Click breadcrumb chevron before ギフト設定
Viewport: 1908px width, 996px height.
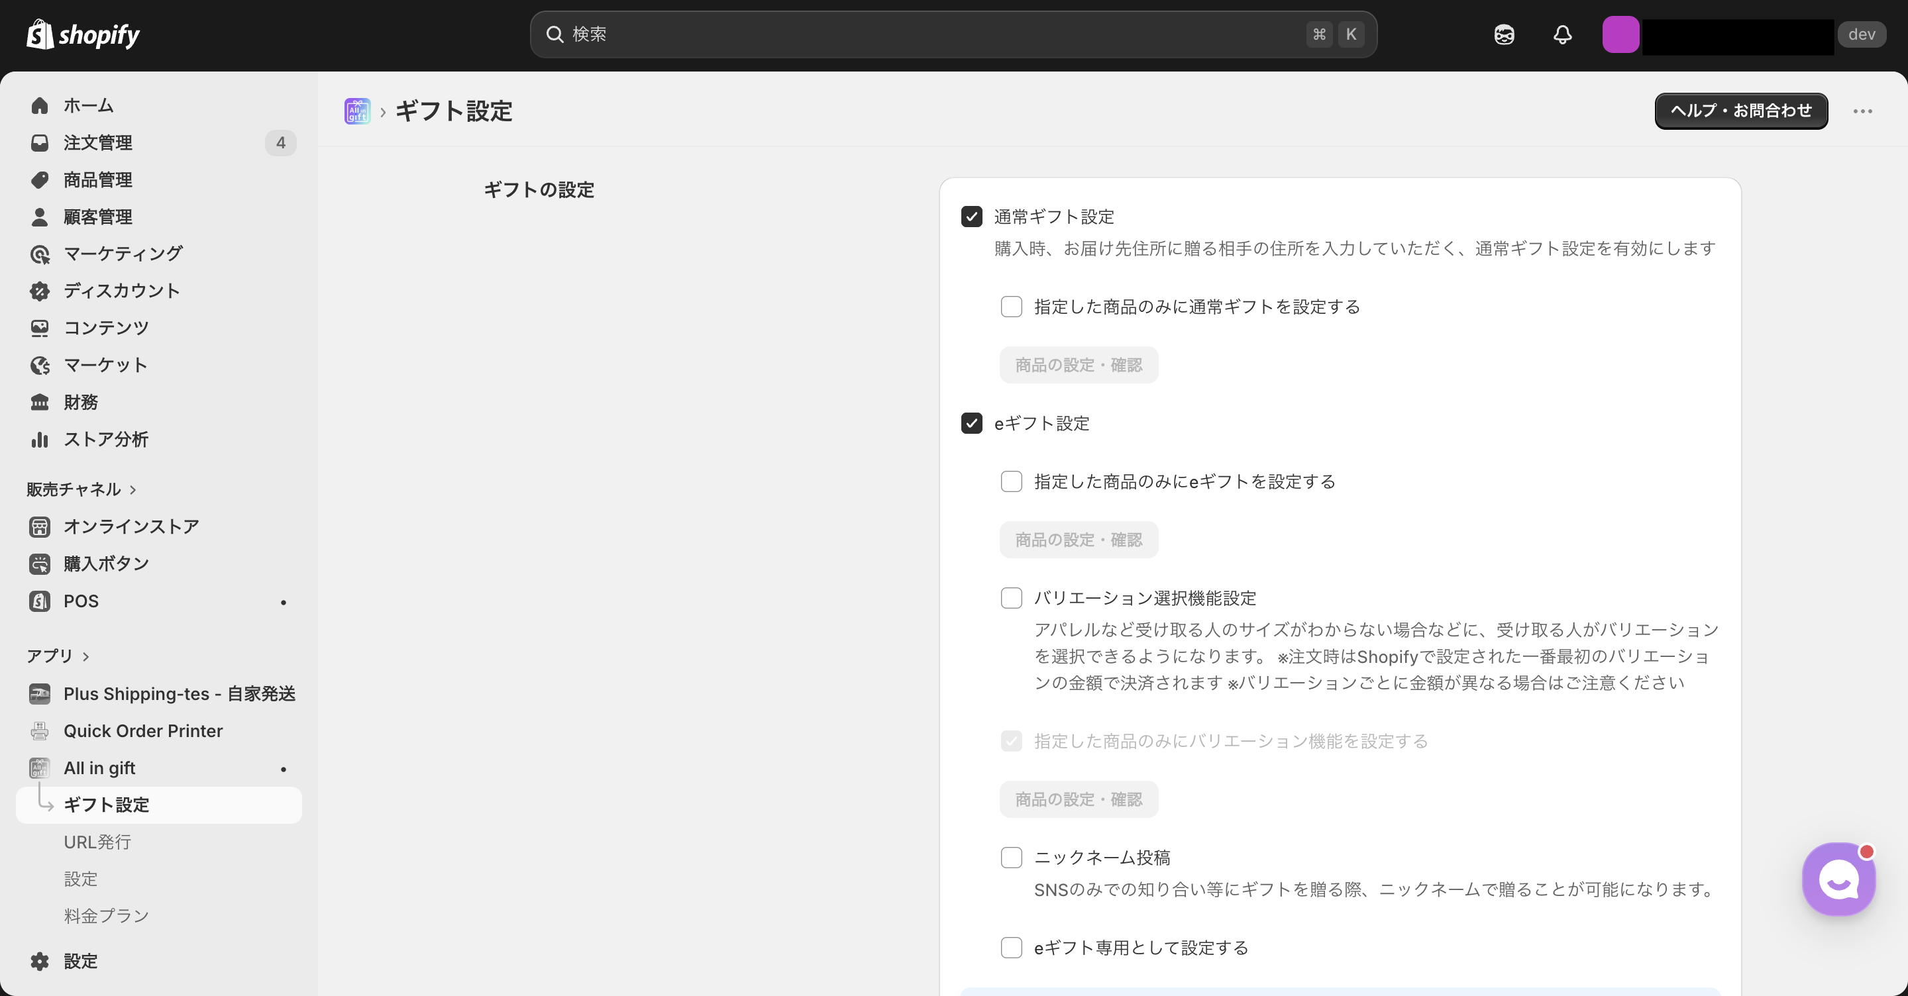tap(383, 112)
